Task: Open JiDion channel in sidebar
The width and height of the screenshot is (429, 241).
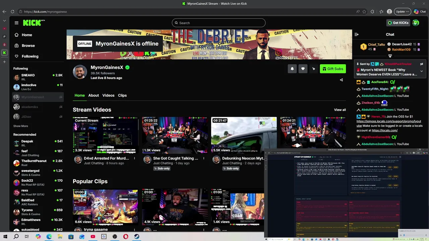Action: [38, 116]
